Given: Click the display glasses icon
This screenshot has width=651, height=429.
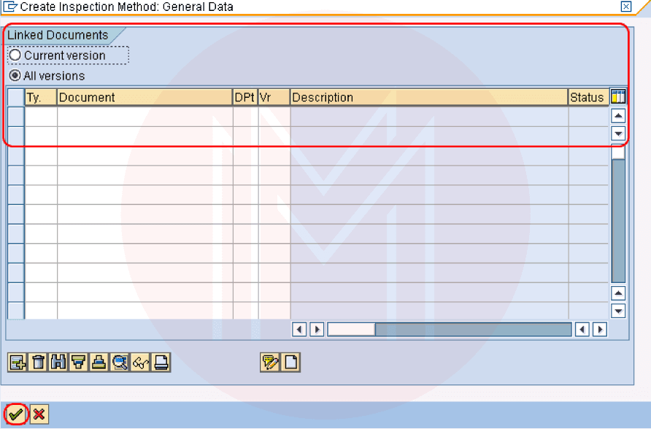Looking at the screenshot, I should point(141,363).
